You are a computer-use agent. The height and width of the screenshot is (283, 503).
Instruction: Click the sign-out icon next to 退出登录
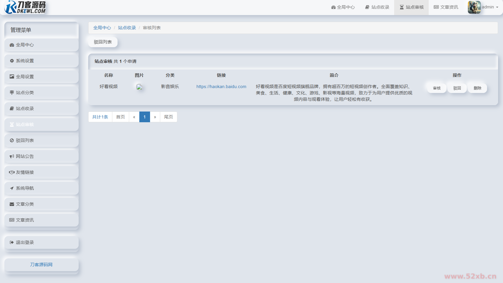coord(12,242)
